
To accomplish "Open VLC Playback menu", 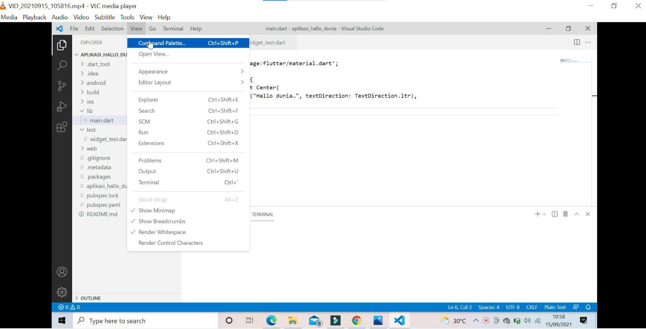I will click(34, 17).
